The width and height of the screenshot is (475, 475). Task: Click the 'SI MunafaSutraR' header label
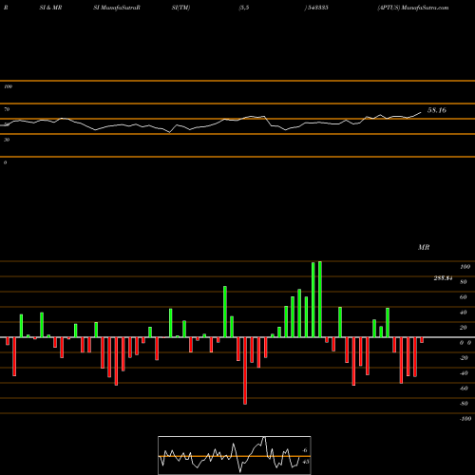click(x=117, y=8)
